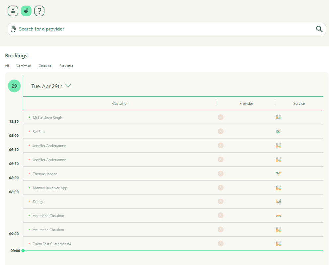Image resolution: width=329 pixels, height=265 pixels.
Task: Click the magnifying glass search icon
Action: click(x=319, y=29)
